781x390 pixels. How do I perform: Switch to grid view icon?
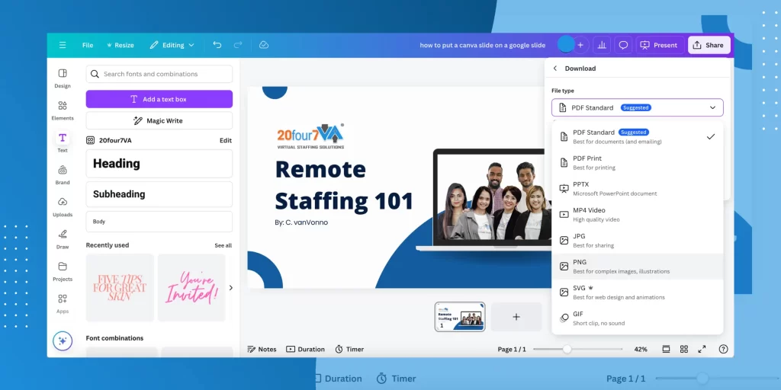click(683, 349)
